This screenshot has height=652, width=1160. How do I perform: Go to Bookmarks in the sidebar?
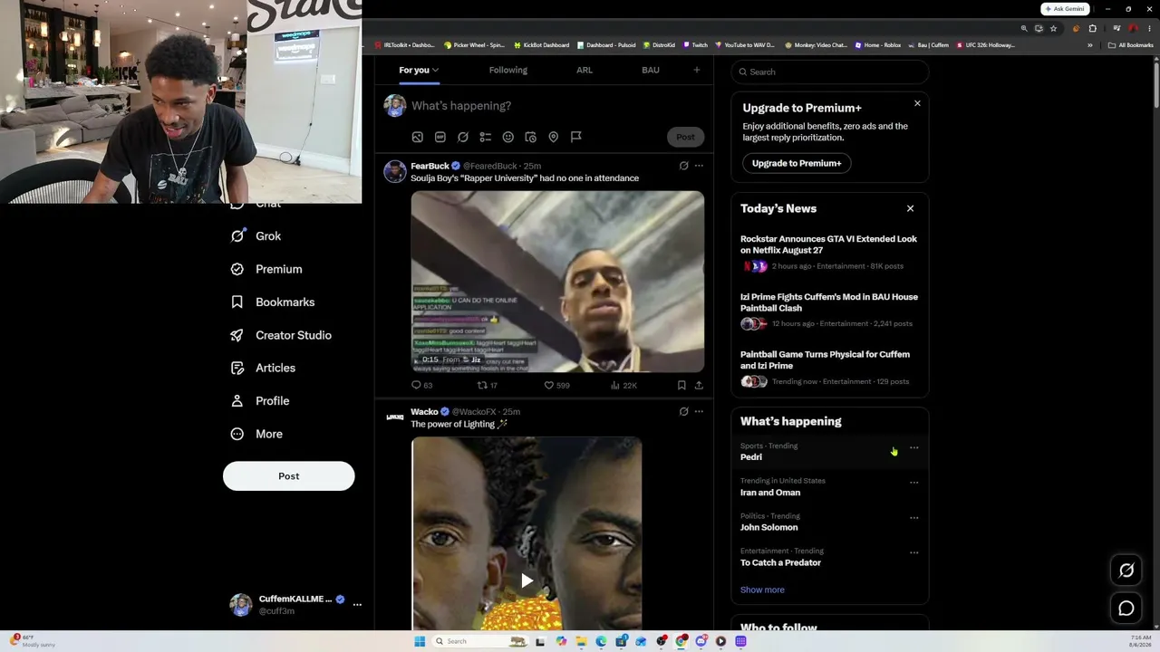coord(272,302)
